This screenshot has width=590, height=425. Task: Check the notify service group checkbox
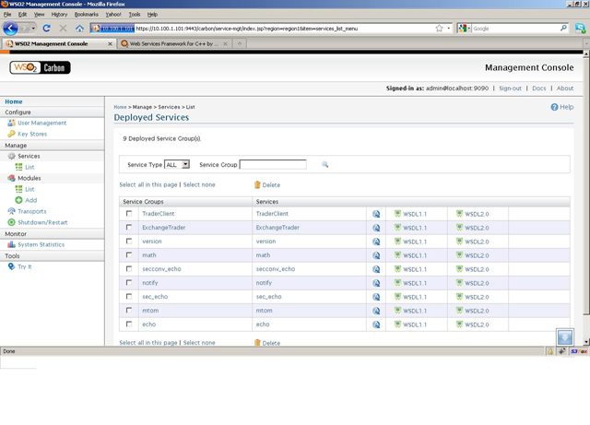[x=129, y=282]
